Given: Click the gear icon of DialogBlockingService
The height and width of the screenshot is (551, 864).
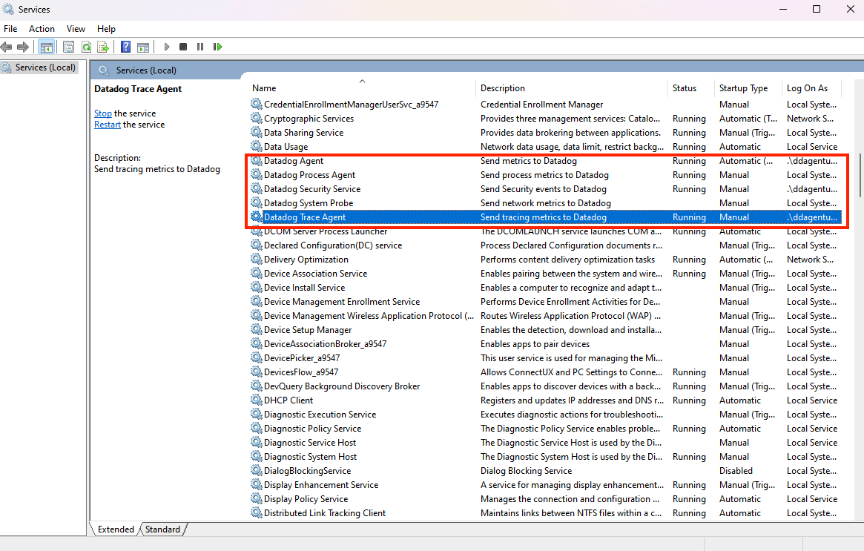Looking at the screenshot, I should (x=256, y=470).
